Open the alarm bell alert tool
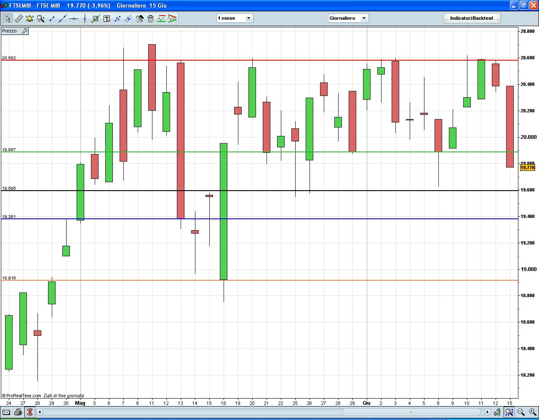 click(x=29, y=19)
